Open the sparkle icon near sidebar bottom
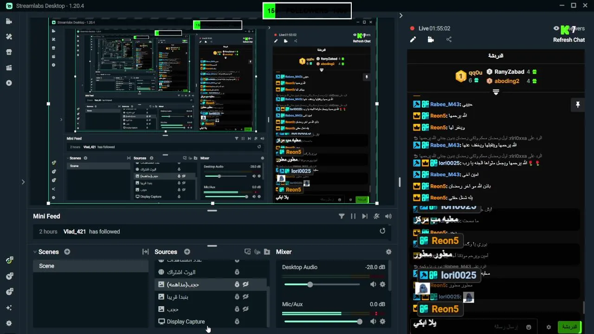This screenshot has height=334, width=594. 9,308
